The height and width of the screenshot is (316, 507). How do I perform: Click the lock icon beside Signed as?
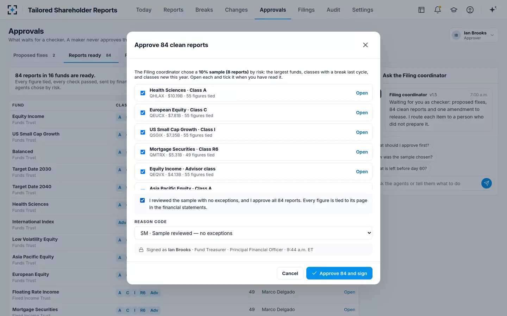click(x=141, y=250)
